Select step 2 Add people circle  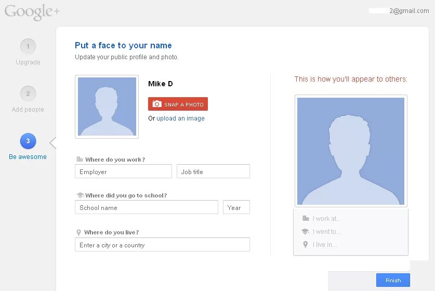click(x=28, y=94)
